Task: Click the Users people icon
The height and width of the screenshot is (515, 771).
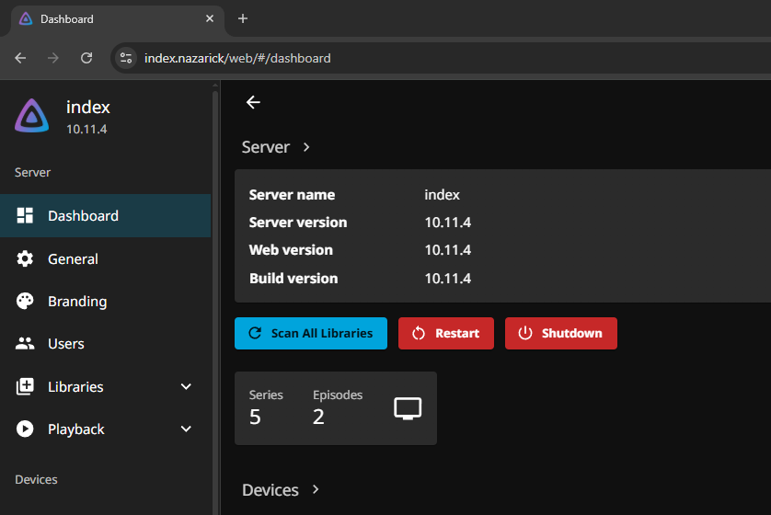Action: (26, 344)
